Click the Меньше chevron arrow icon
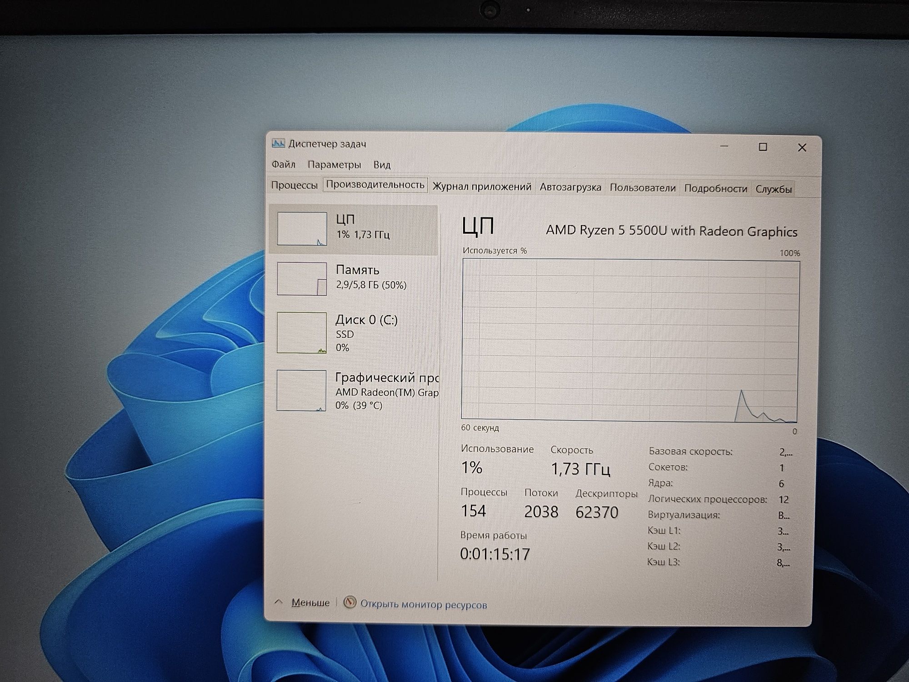 [x=279, y=602]
